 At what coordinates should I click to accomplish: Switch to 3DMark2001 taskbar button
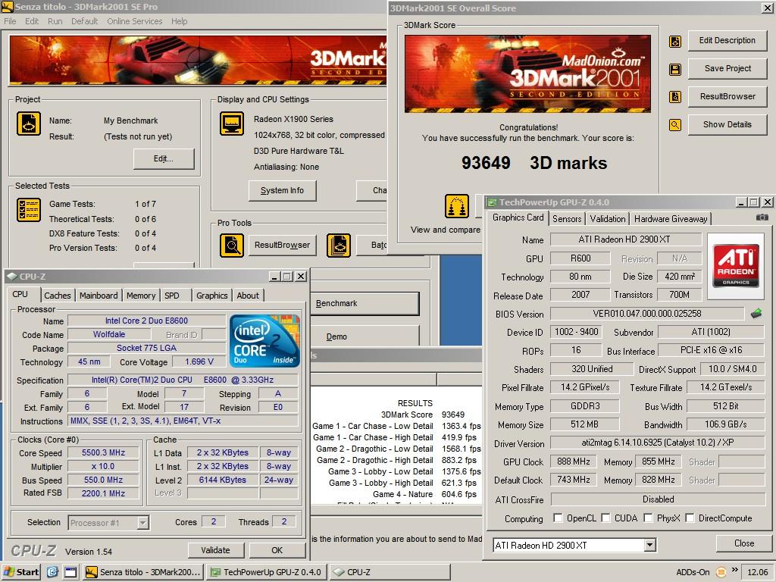[143, 572]
